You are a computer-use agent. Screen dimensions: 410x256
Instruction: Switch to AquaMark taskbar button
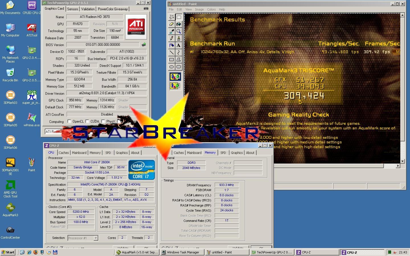[x=137, y=252]
